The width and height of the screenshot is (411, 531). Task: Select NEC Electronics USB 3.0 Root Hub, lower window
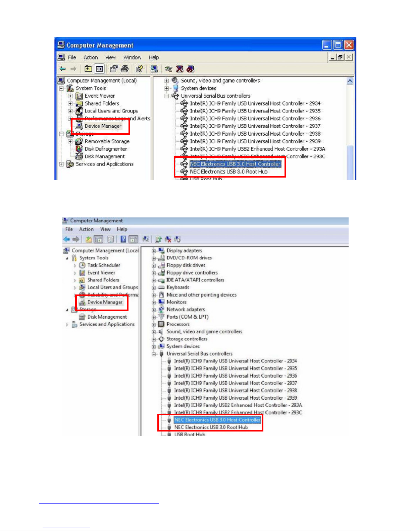(x=211, y=427)
